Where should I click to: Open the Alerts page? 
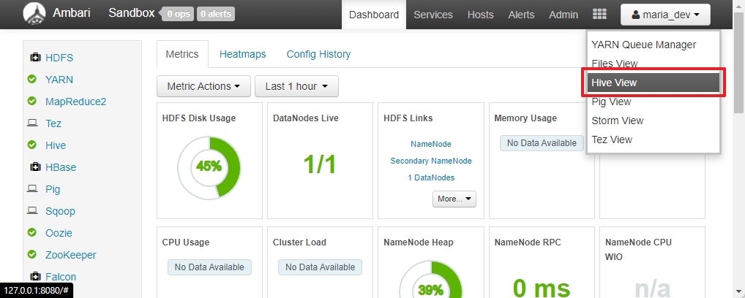point(521,15)
